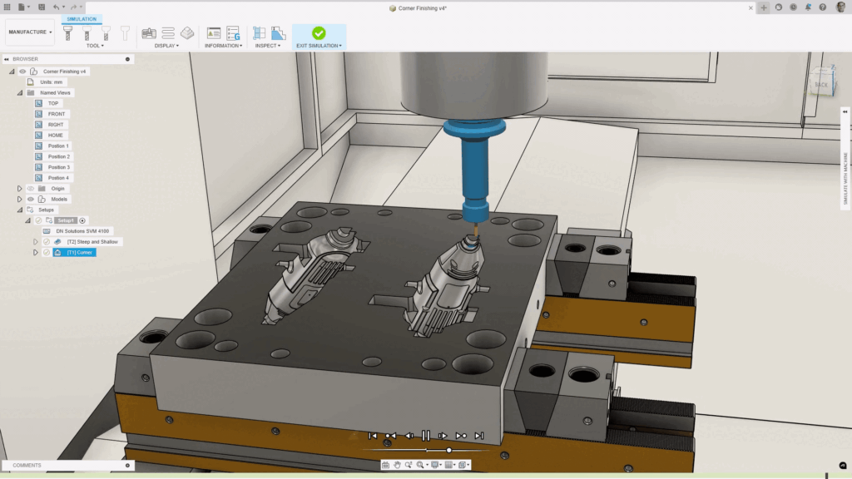Pause the simulation playback
Image resolution: width=852 pixels, height=479 pixels.
(425, 436)
